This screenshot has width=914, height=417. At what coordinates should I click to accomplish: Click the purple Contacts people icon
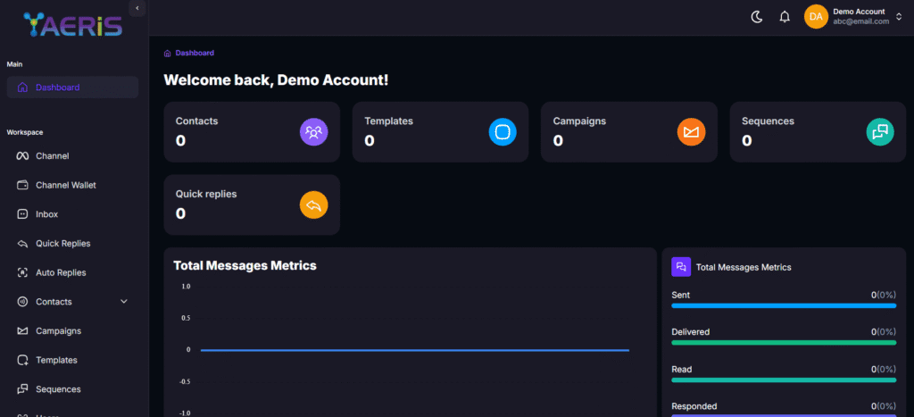313,132
